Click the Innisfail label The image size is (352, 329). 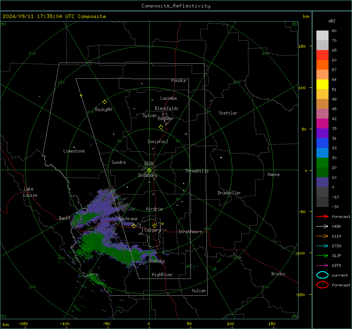158,142
